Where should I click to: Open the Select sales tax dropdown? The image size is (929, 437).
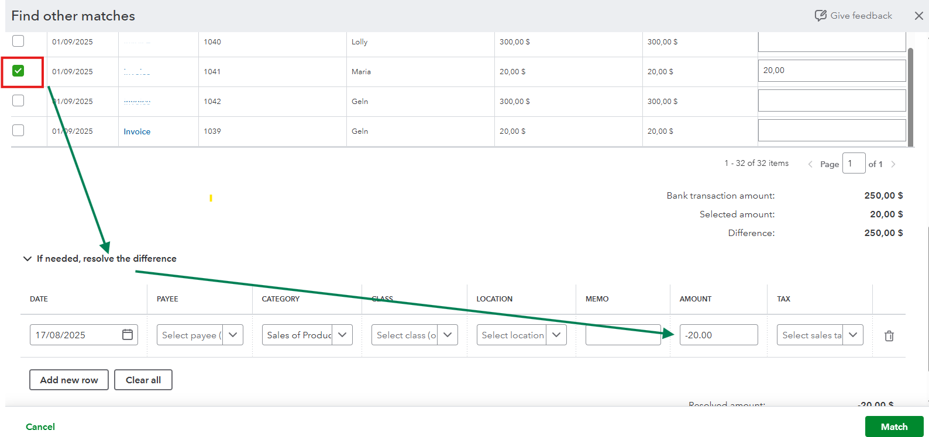[x=853, y=335]
